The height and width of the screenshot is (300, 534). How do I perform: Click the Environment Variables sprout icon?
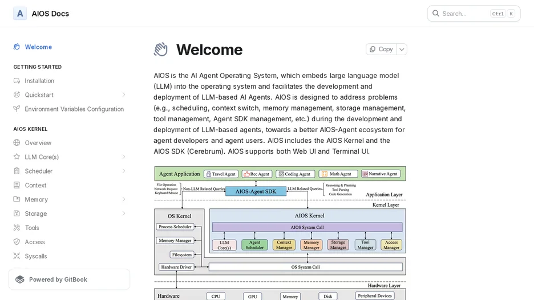click(x=17, y=109)
